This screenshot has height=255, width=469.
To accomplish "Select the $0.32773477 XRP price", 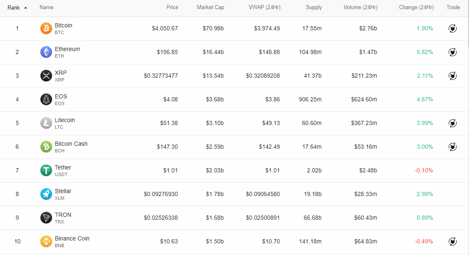I will (x=161, y=76).
